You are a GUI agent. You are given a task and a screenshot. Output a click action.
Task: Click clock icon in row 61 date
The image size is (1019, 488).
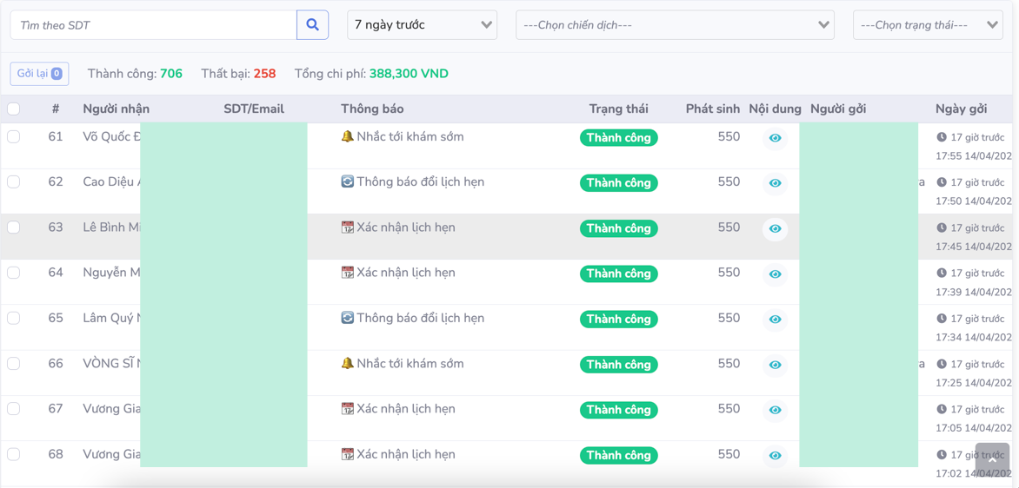click(942, 137)
